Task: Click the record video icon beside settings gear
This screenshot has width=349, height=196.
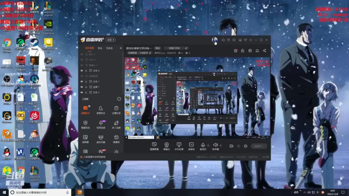Action: (232, 146)
